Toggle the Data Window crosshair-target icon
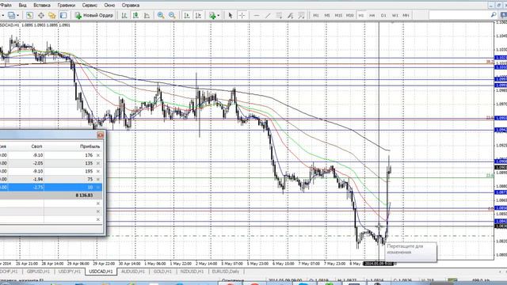 pyautogui.click(x=41, y=15)
